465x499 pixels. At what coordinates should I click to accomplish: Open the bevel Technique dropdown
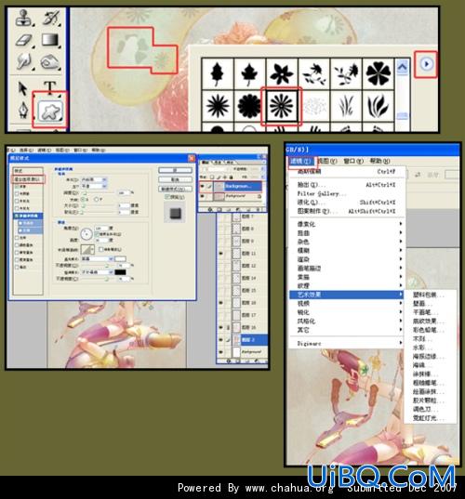click(94, 186)
